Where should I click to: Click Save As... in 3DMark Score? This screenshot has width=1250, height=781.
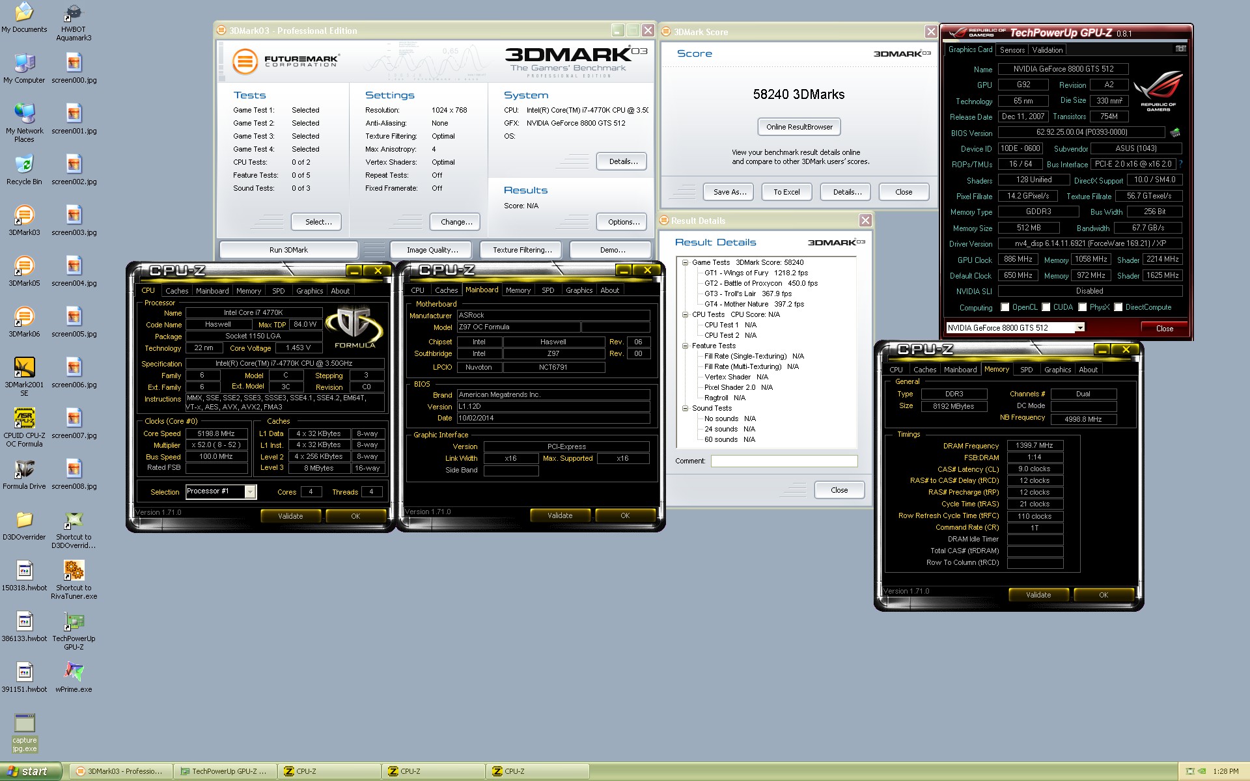[729, 192]
